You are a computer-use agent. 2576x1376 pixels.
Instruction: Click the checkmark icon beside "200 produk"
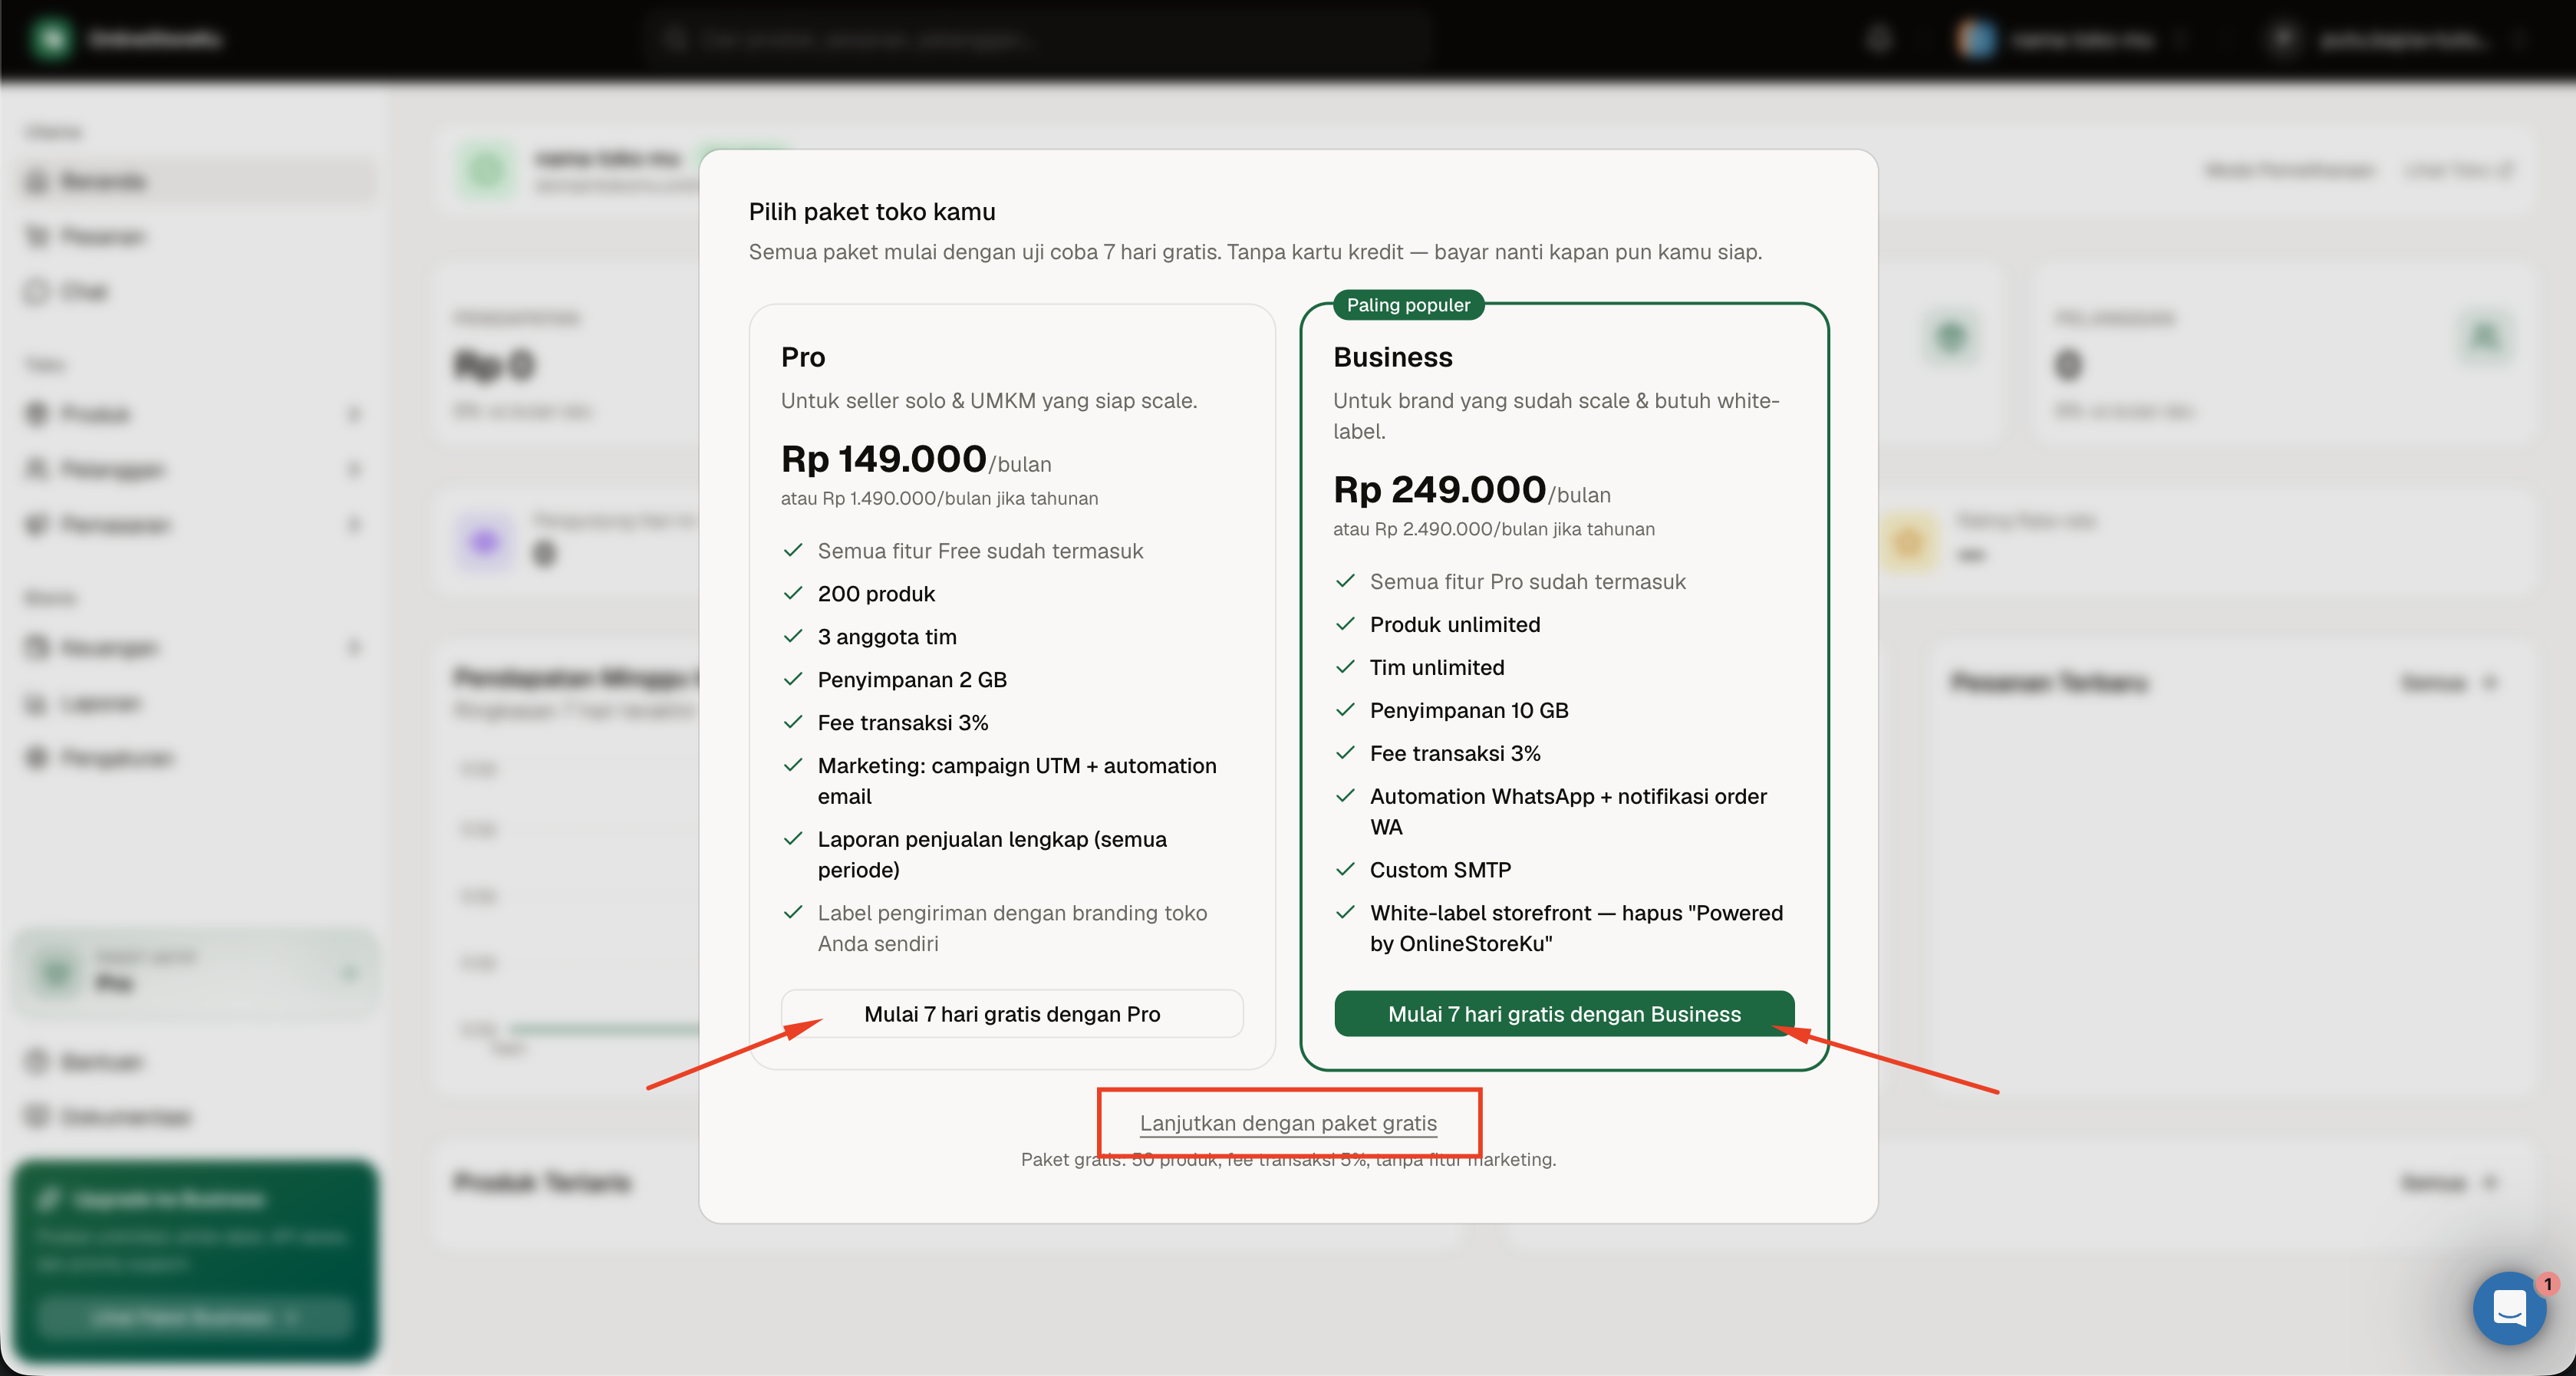tap(793, 593)
